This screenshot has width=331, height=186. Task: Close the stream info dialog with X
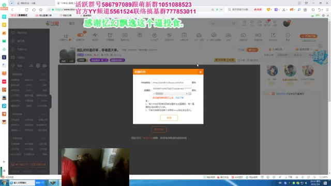pyautogui.click(x=200, y=72)
